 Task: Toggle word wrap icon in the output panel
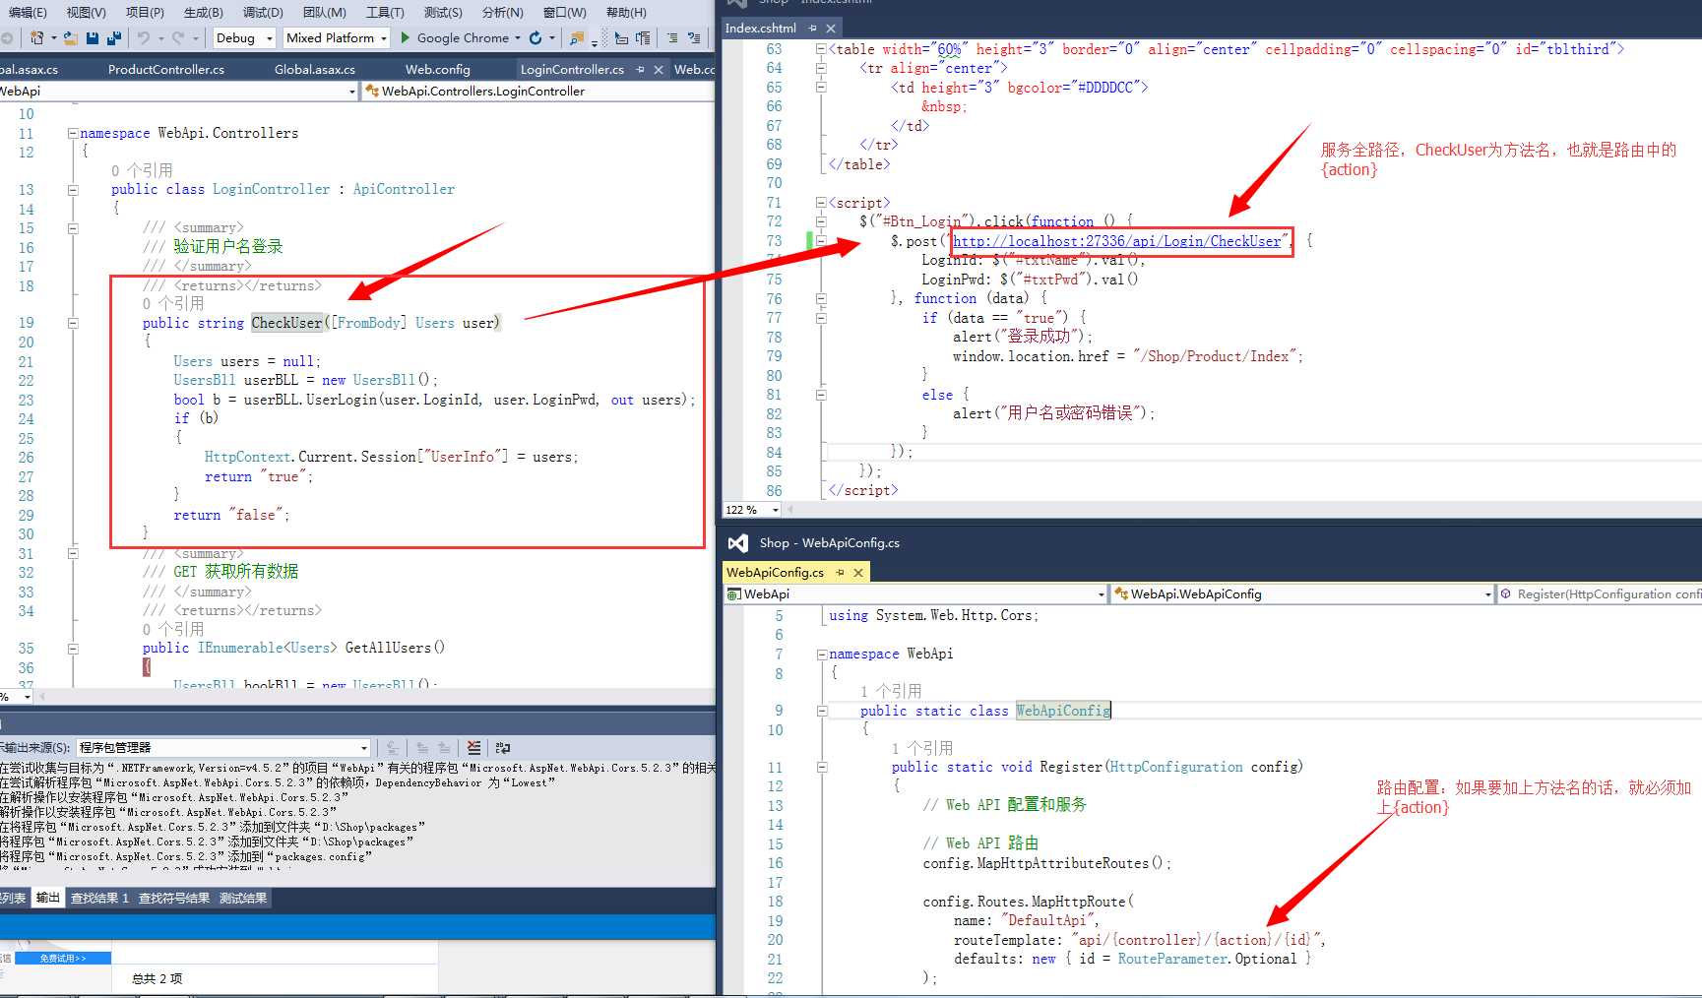point(503,748)
